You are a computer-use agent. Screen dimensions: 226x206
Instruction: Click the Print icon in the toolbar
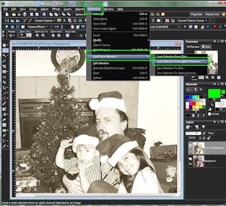(x=25, y=14)
